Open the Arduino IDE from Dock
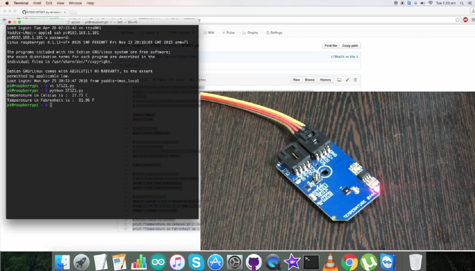The width and height of the screenshot is (475, 271). (x=158, y=262)
